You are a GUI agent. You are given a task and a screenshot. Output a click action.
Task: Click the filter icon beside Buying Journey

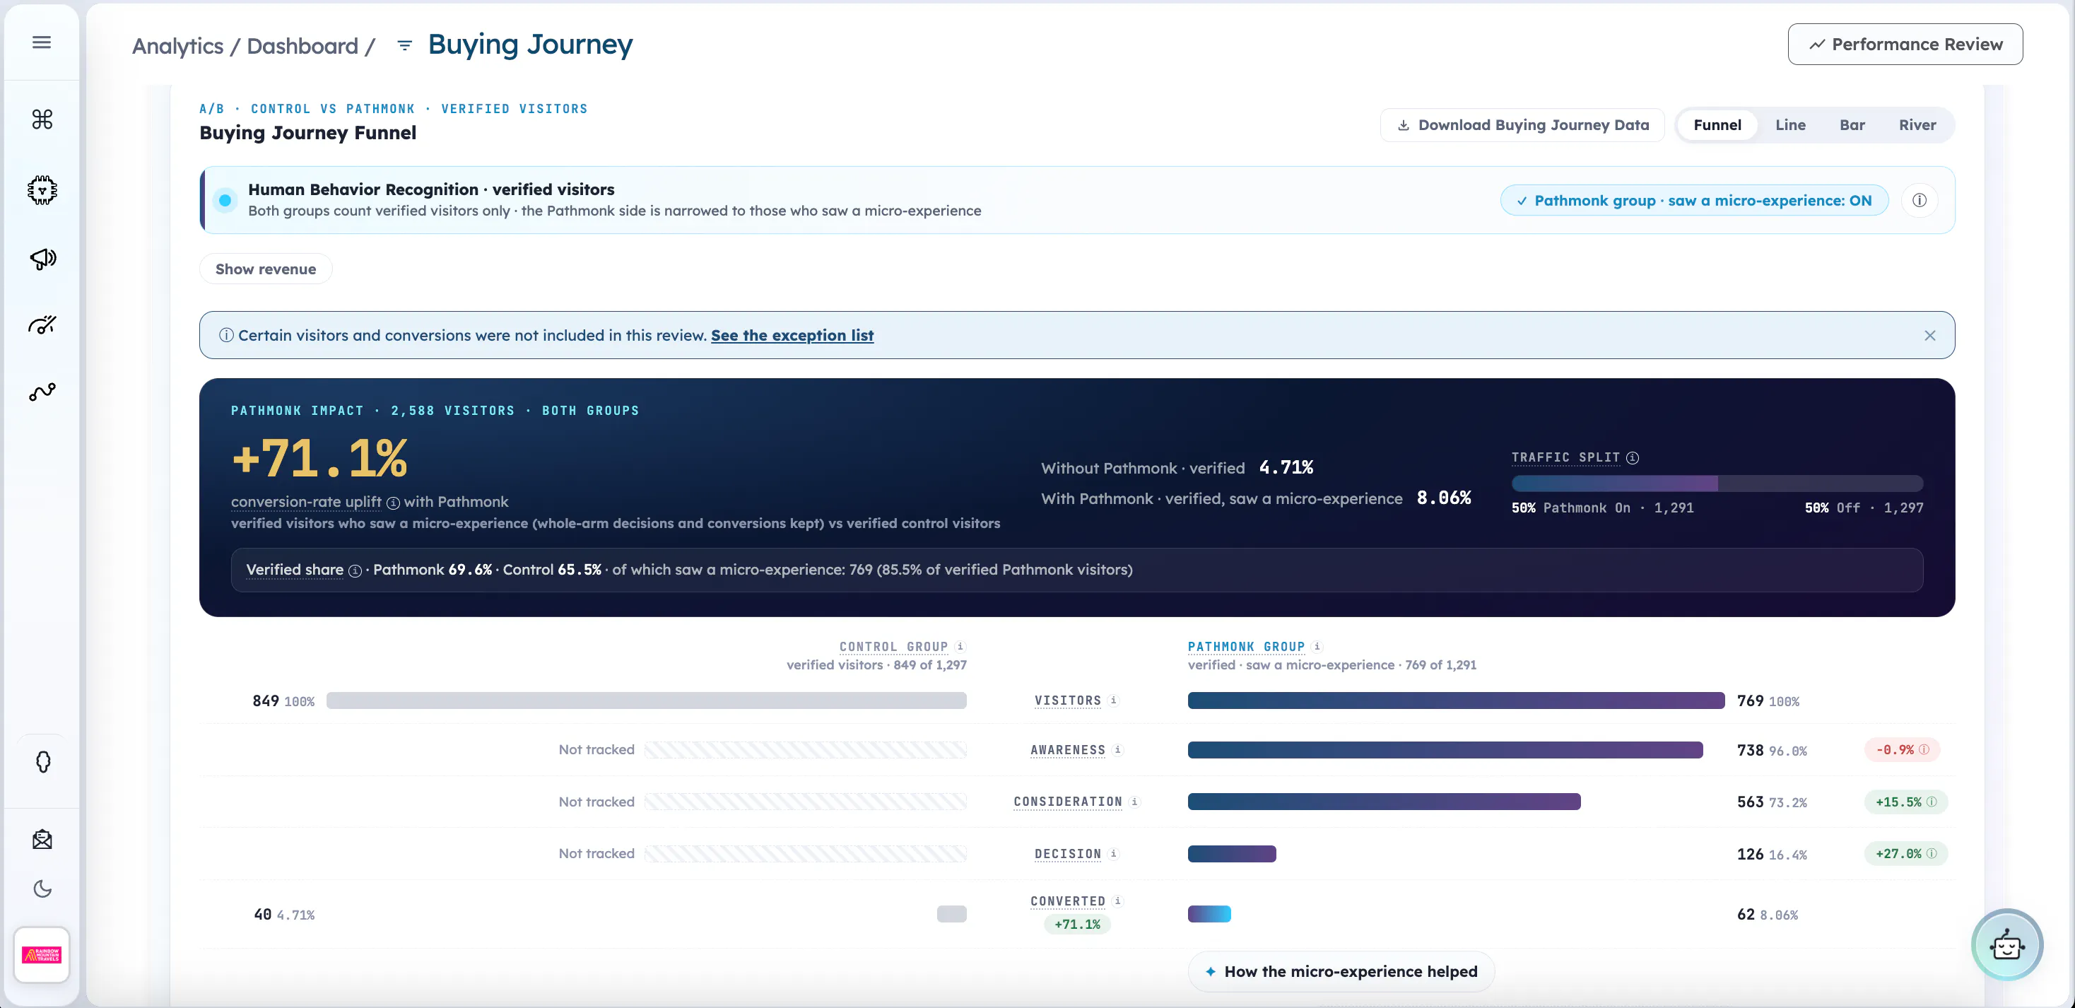(x=405, y=45)
